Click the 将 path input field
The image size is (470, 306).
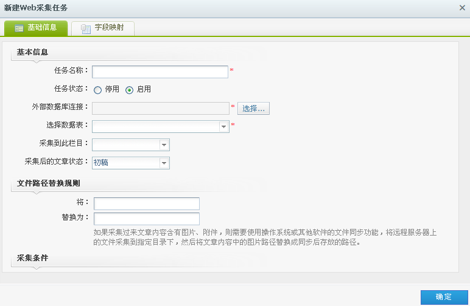click(147, 203)
